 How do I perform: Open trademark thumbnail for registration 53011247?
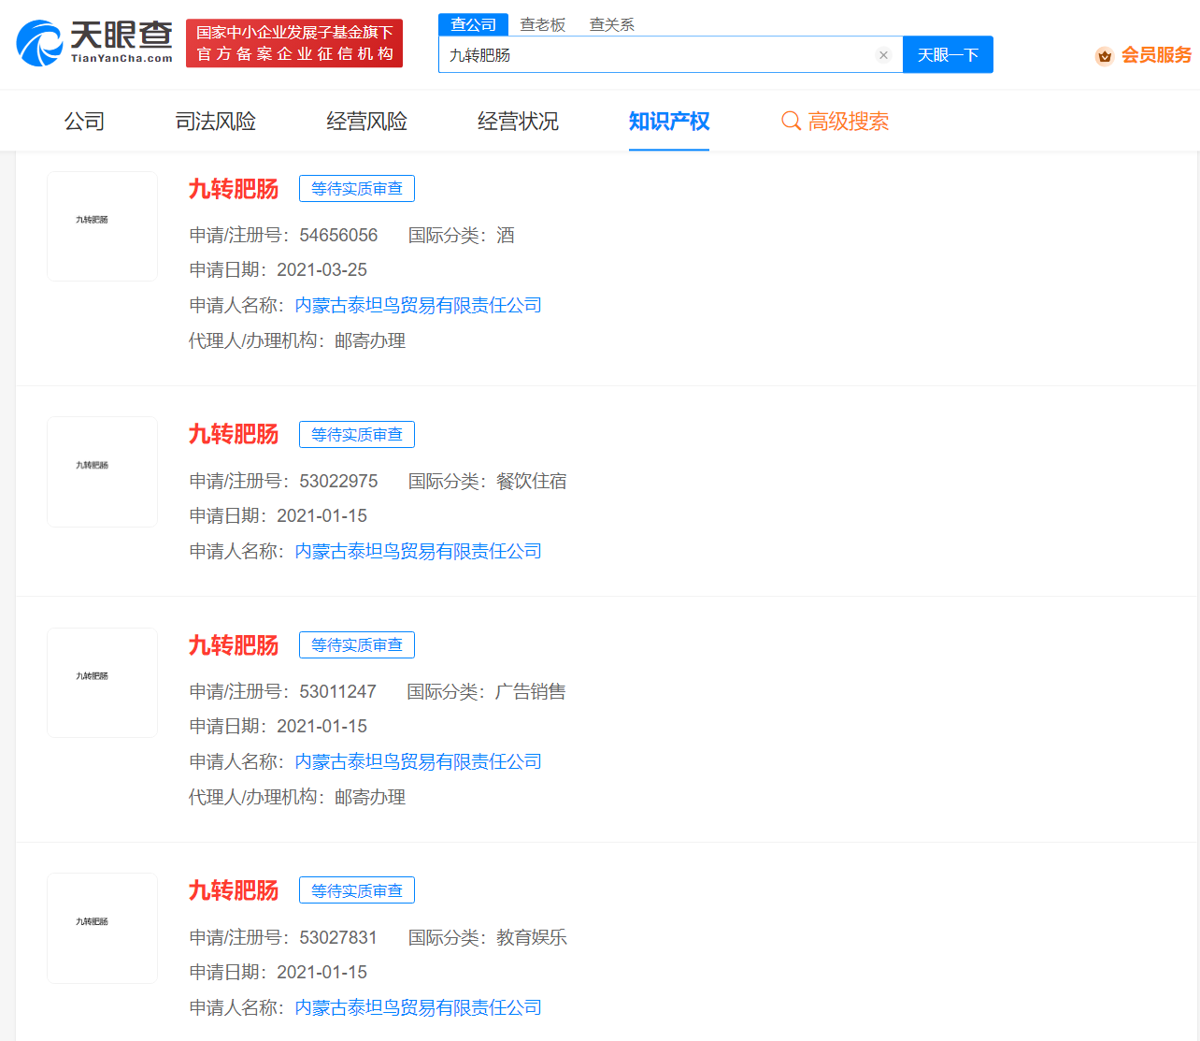[103, 683]
